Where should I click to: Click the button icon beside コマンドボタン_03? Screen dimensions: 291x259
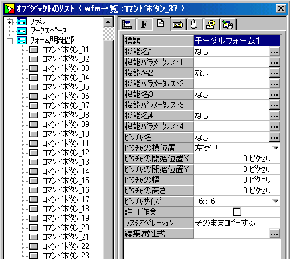(33, 68)
